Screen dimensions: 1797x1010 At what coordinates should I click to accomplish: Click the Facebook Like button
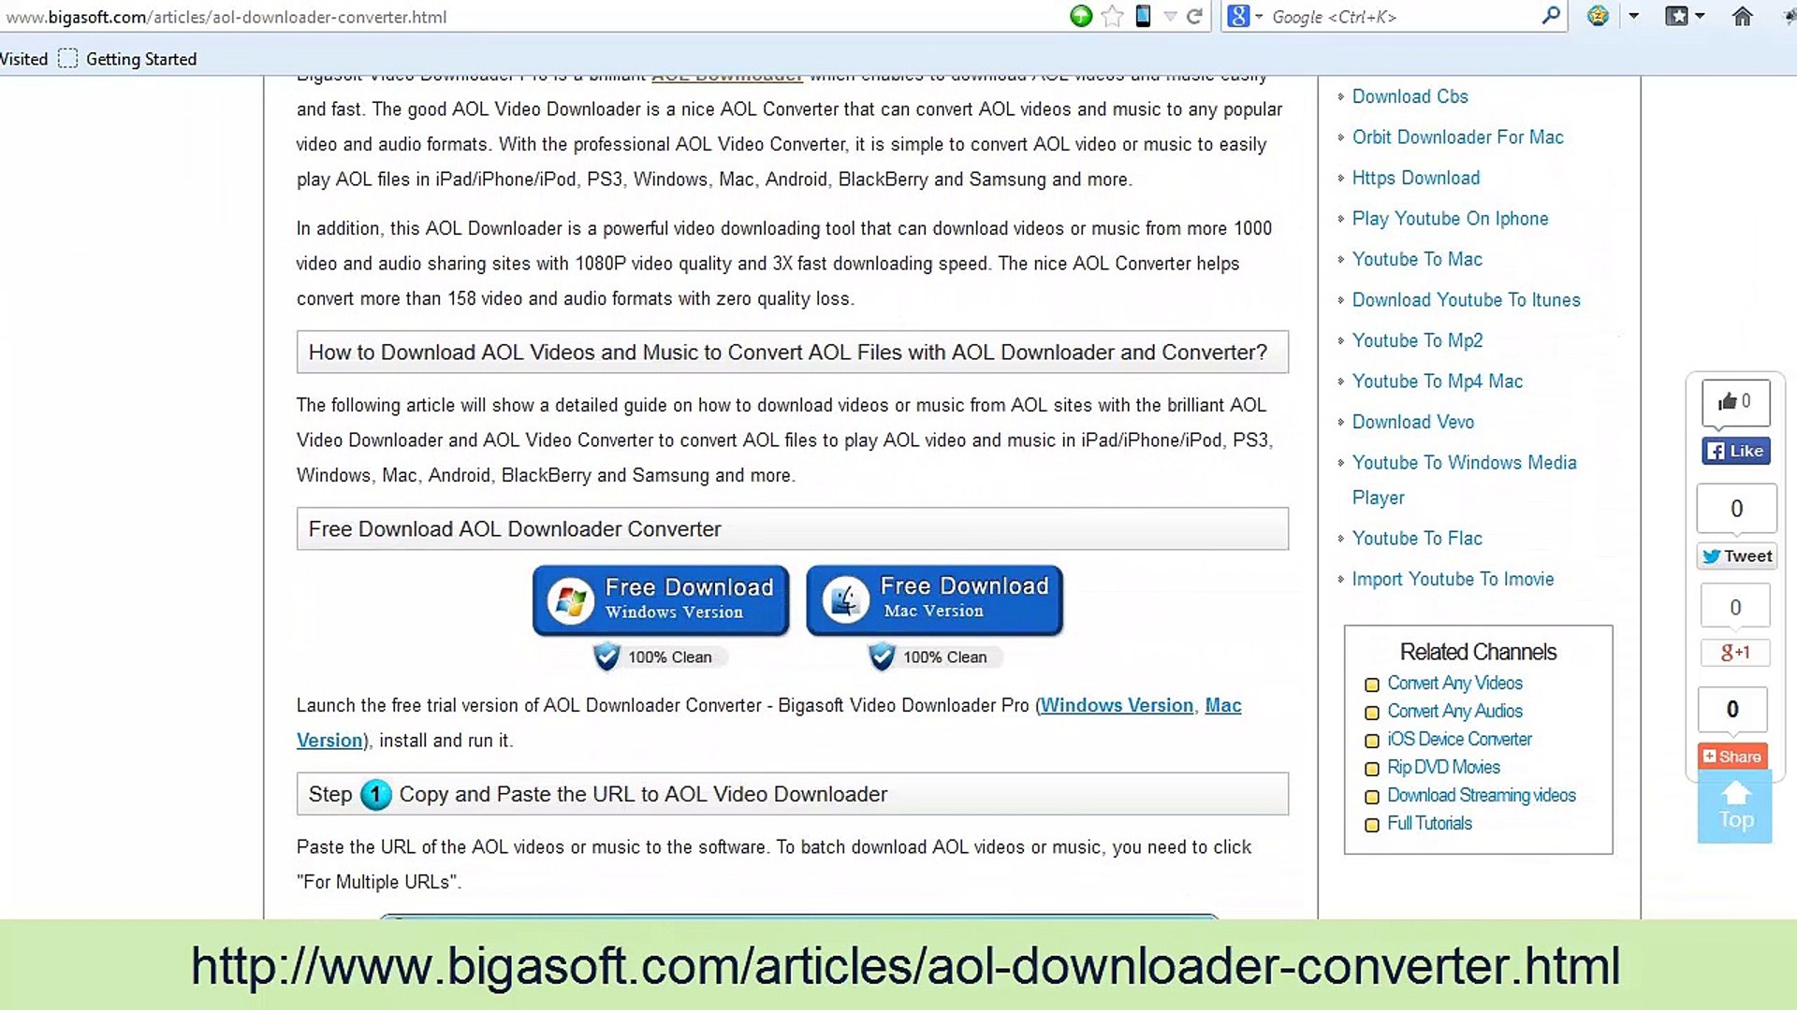point(1735,451)
